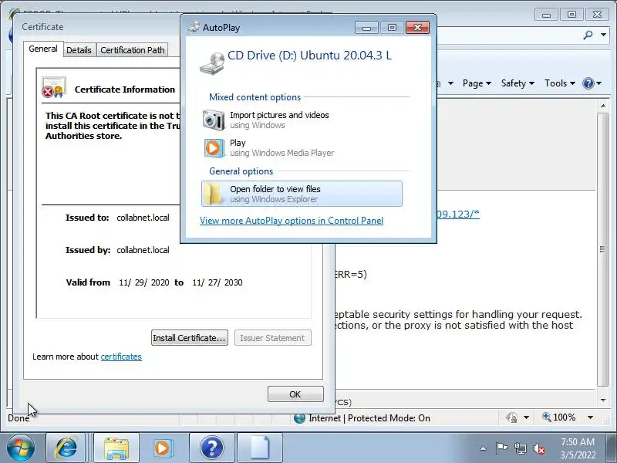Click the camera icon for Import pictures

[214, 120]
